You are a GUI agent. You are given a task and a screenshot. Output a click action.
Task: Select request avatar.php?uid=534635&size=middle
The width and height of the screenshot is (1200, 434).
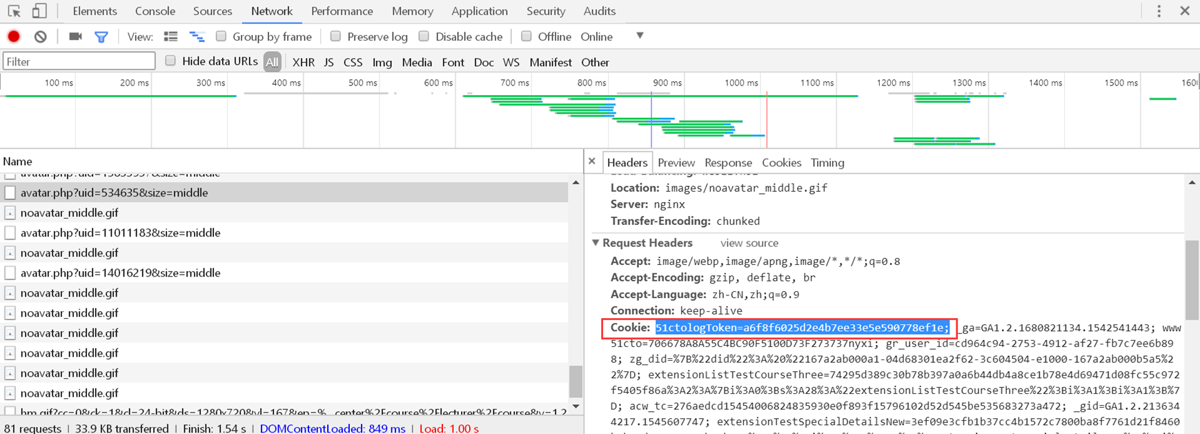(x=284, y=193)
